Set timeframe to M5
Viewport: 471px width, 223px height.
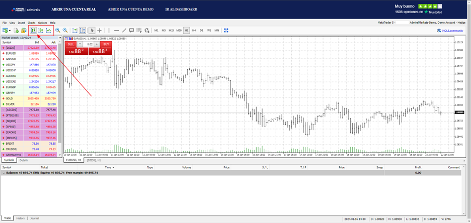pyautogui.click(x=164, y=30)
